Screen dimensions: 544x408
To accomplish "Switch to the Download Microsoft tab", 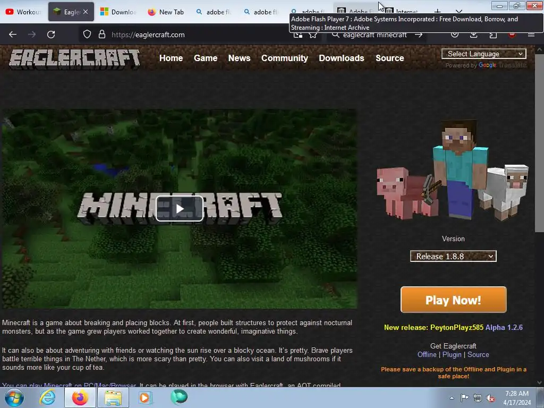I will point(118,12).
